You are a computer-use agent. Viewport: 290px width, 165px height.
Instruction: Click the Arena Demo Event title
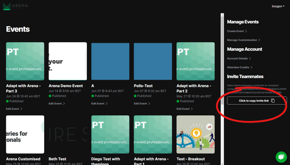[66, 86]
